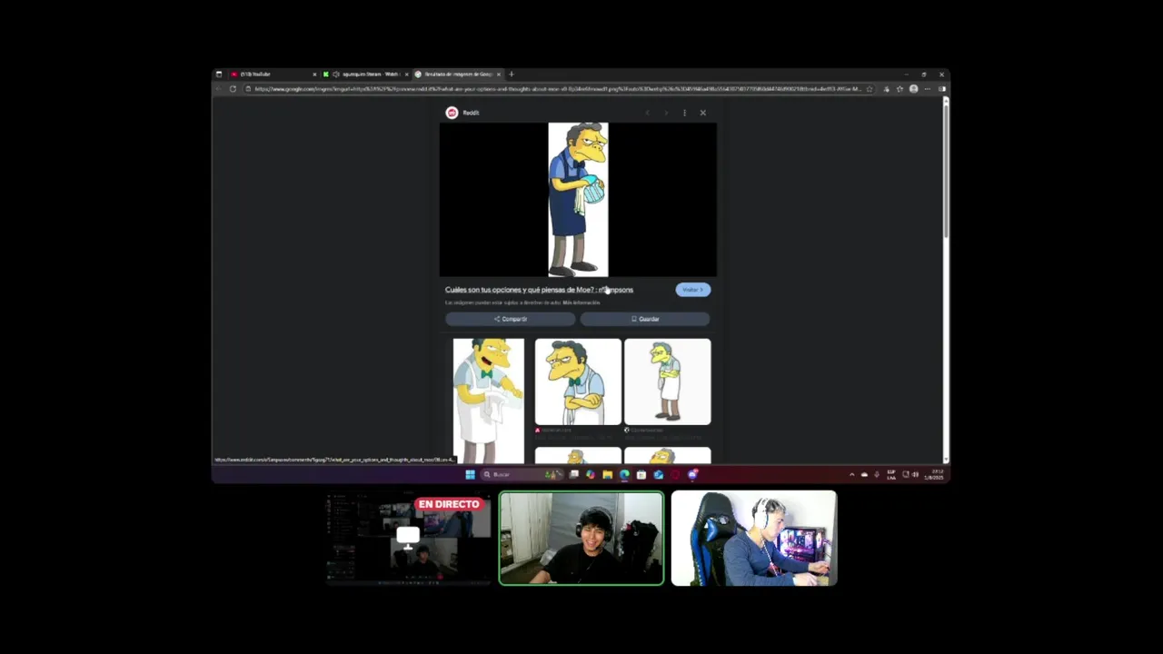Open File Explorer from taskbar
1163x654 pixels.
607,474
